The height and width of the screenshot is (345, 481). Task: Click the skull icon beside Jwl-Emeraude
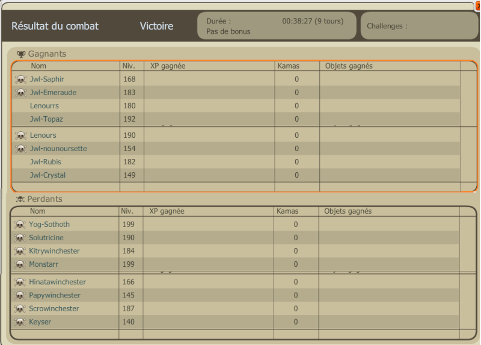tap(20, 93)
